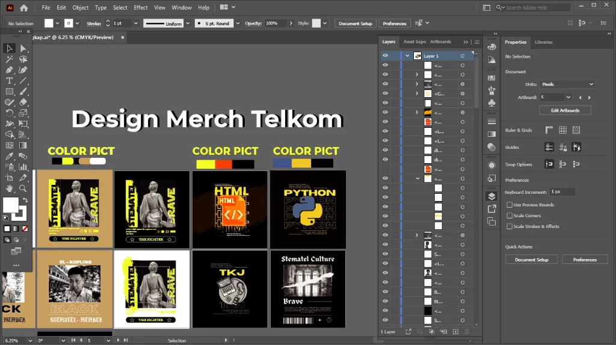Open brush definition dropdown 5 pt. Round
Screen dimensions: 616x345
click(238, 23)
